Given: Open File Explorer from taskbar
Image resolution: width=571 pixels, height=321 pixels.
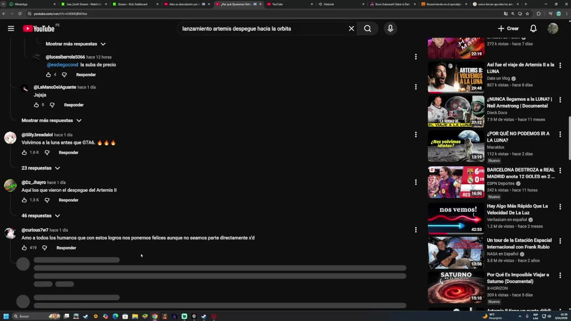Looking at the screenshot, I should point(135,317).
